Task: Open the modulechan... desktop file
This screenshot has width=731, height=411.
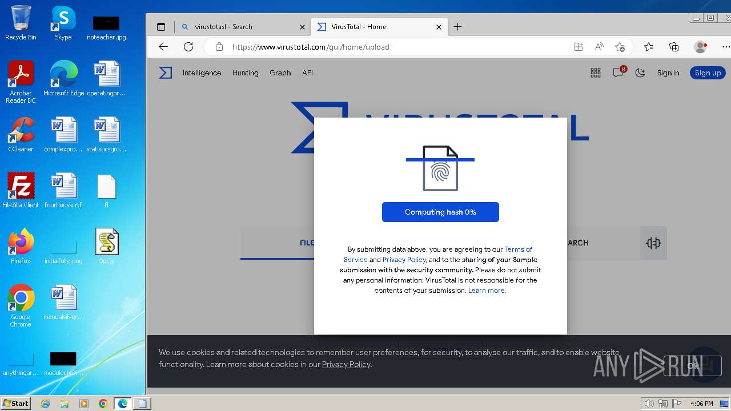Action: tap(63, 364)
